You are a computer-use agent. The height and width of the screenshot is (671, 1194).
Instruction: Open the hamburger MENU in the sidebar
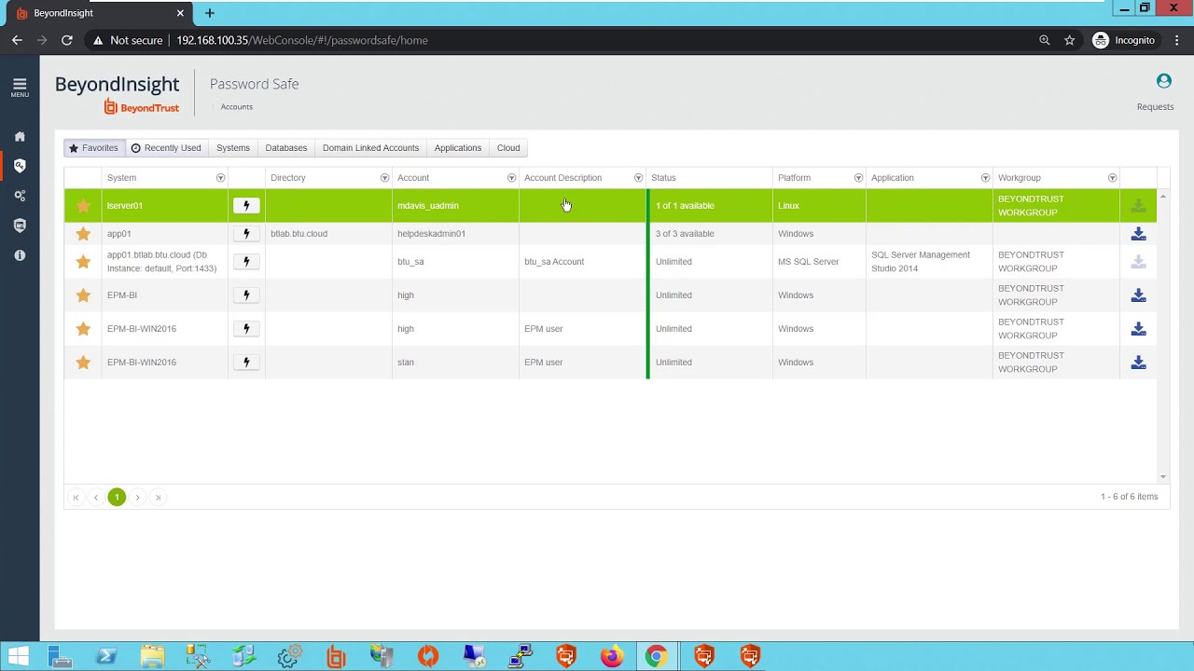[x=20, y=88]
